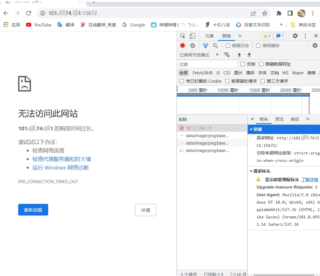This screenshot has width=320, height=276.
Task: Collapse the 请求标头 section
Action: coord(251,171)
